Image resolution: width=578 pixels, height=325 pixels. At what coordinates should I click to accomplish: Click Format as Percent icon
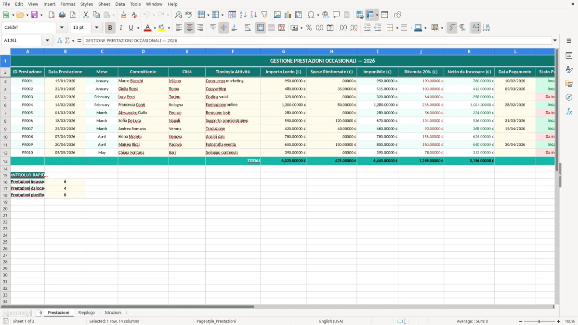click(x=309, y=28)
